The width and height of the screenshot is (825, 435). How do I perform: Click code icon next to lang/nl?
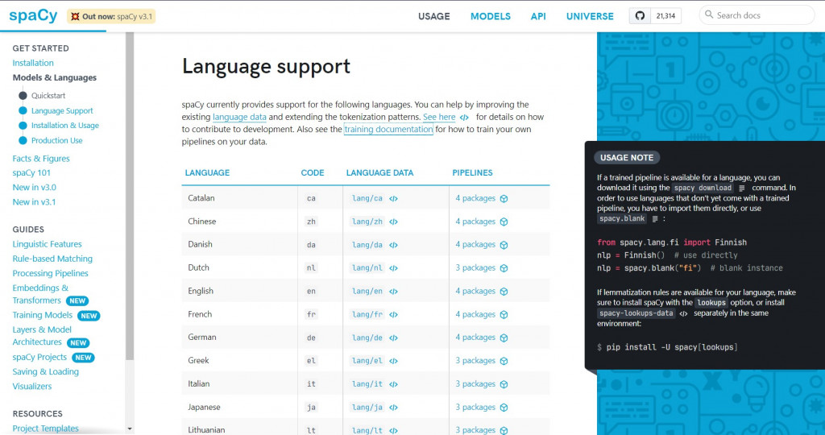click(x=393, y=268)
